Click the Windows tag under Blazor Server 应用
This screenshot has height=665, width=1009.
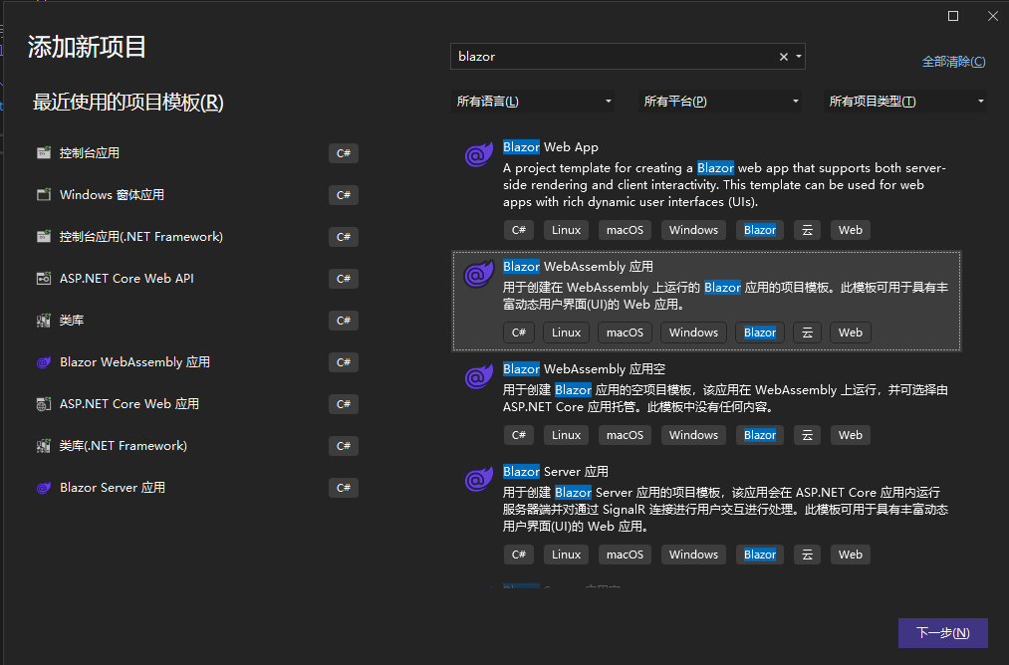pyautogui.click(x=693, y=554)
